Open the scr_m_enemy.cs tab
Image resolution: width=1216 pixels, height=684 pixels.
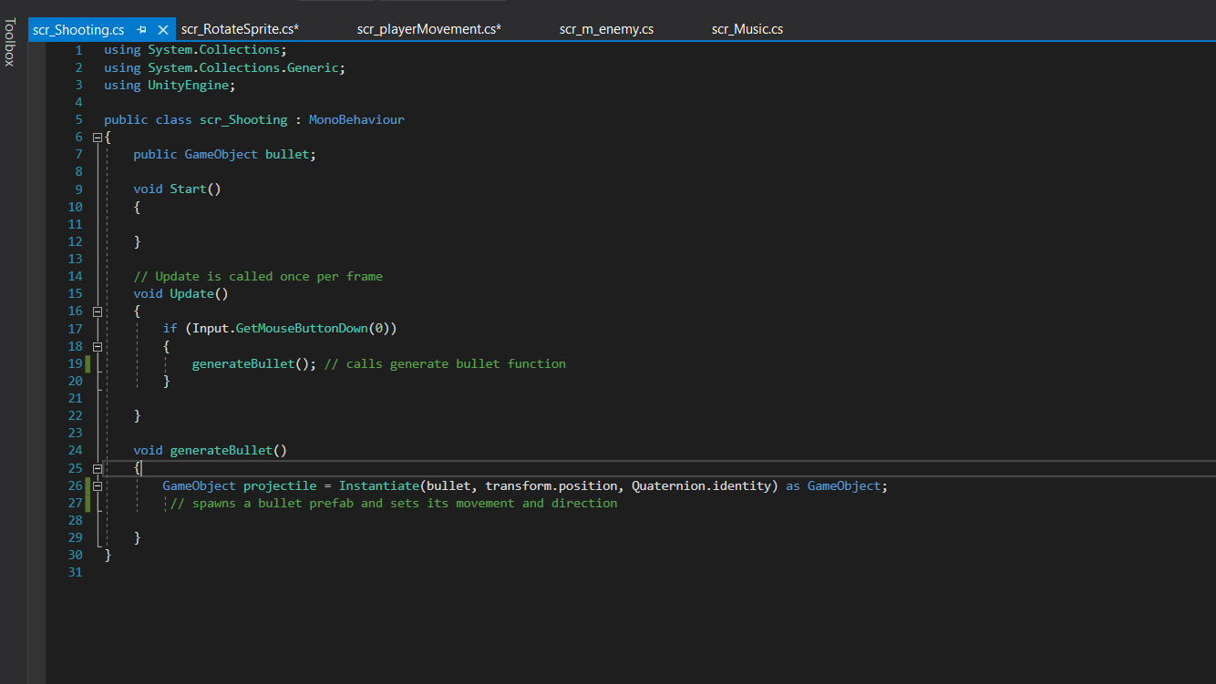click(x=606, y=29)
